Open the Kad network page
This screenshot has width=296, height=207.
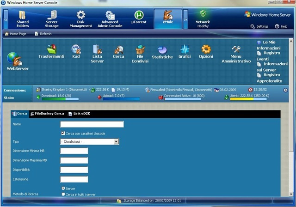pos(76,51)
